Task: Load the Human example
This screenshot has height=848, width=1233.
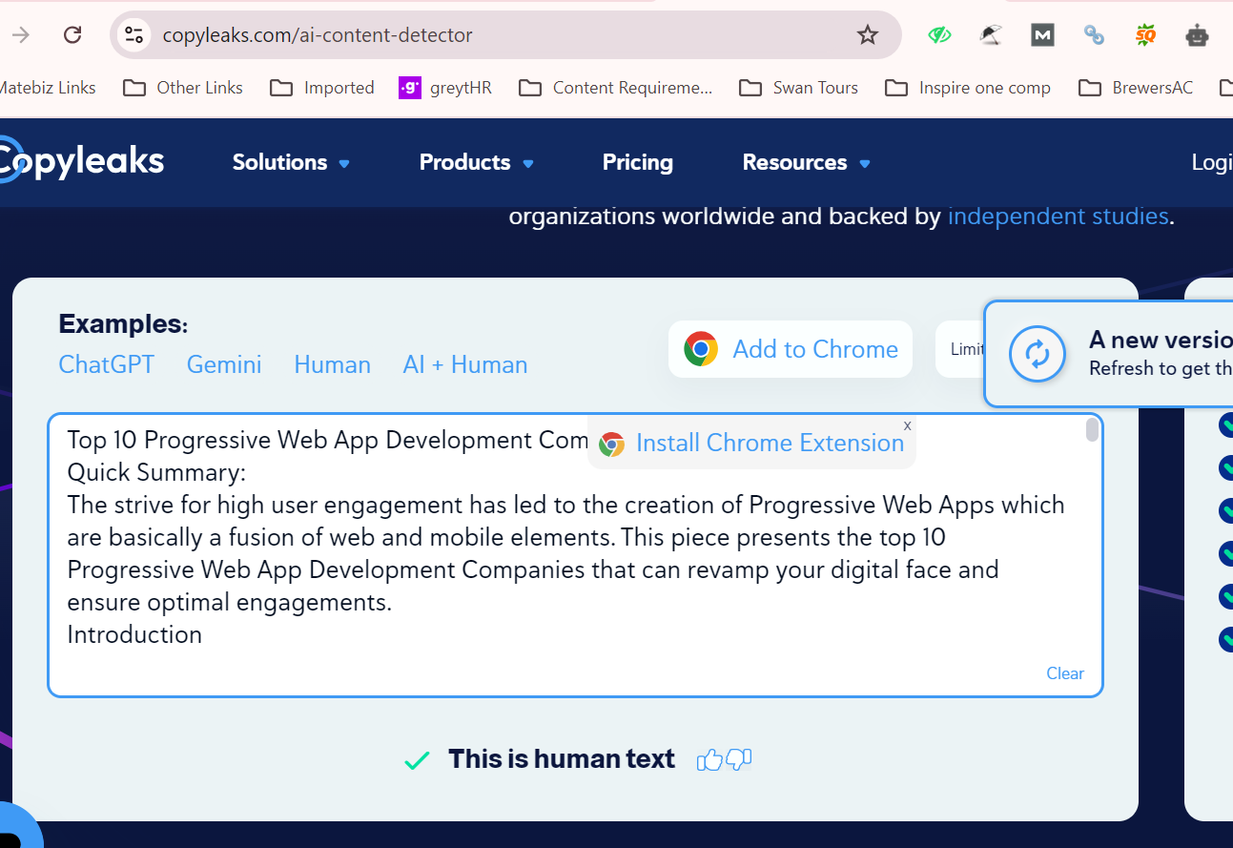Action: coord(332,364)
